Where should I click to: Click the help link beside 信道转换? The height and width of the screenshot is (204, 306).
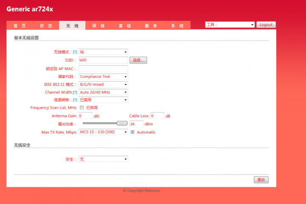pyautogui.click(x=75, y=100)
